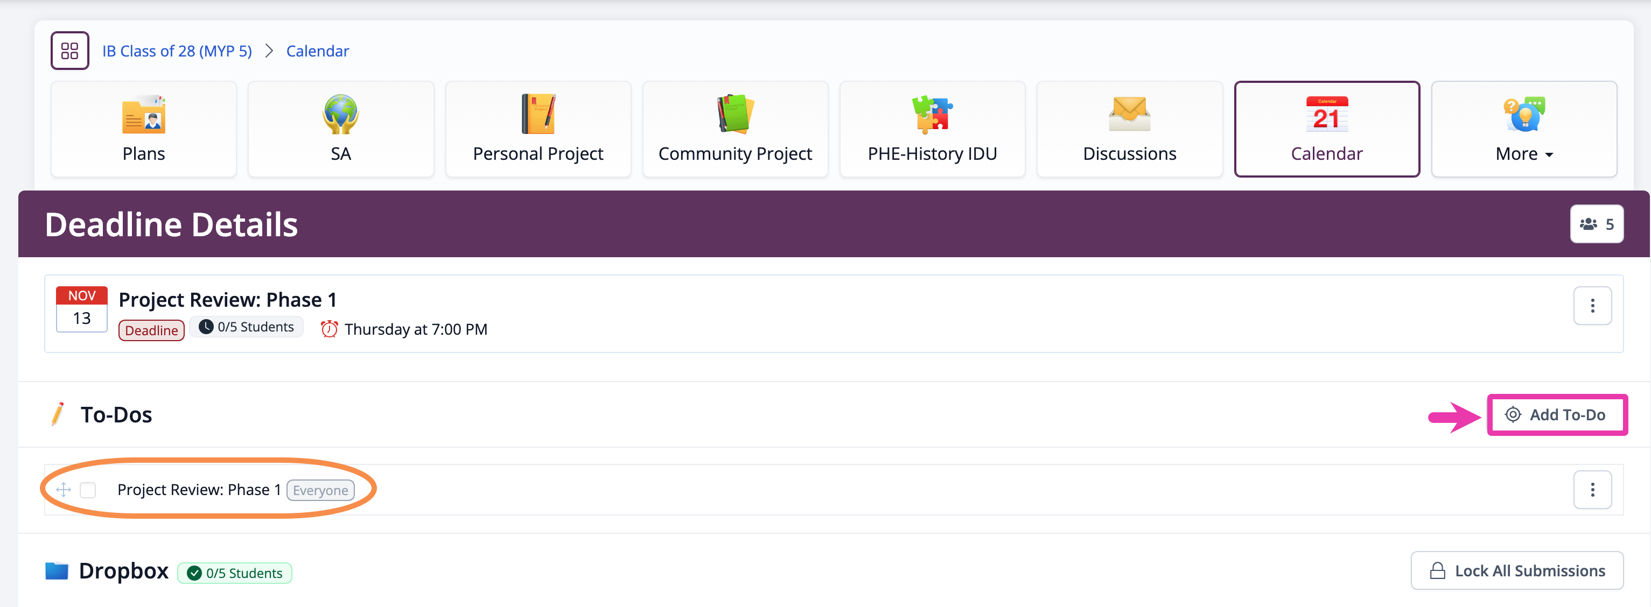Screen dimensions: 1651x607
Task: Open the to-do item's three-dot menu
Action: click(1592, 490)
